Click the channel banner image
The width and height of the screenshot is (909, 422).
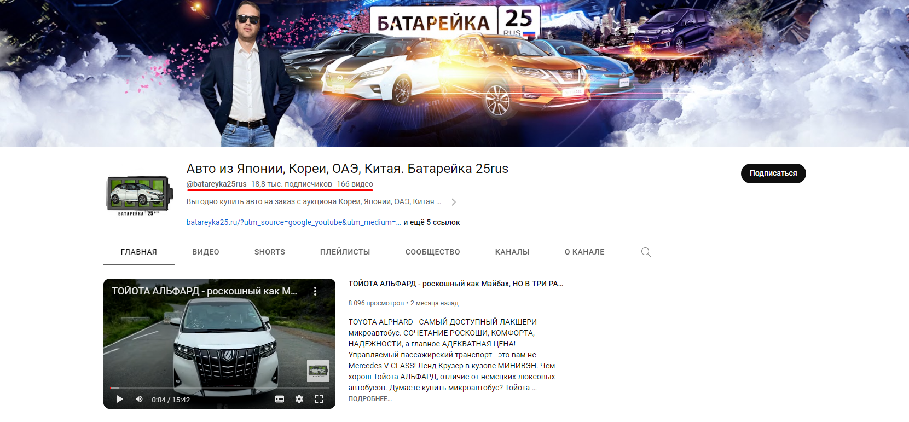click(454, 73)
